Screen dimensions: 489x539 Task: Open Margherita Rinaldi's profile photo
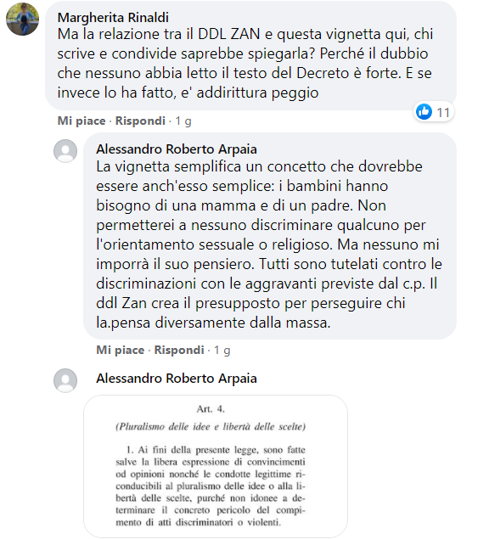click(22, 20)
